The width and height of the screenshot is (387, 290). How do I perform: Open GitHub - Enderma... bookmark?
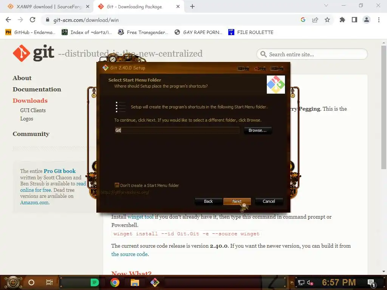[x=30, y=32]
